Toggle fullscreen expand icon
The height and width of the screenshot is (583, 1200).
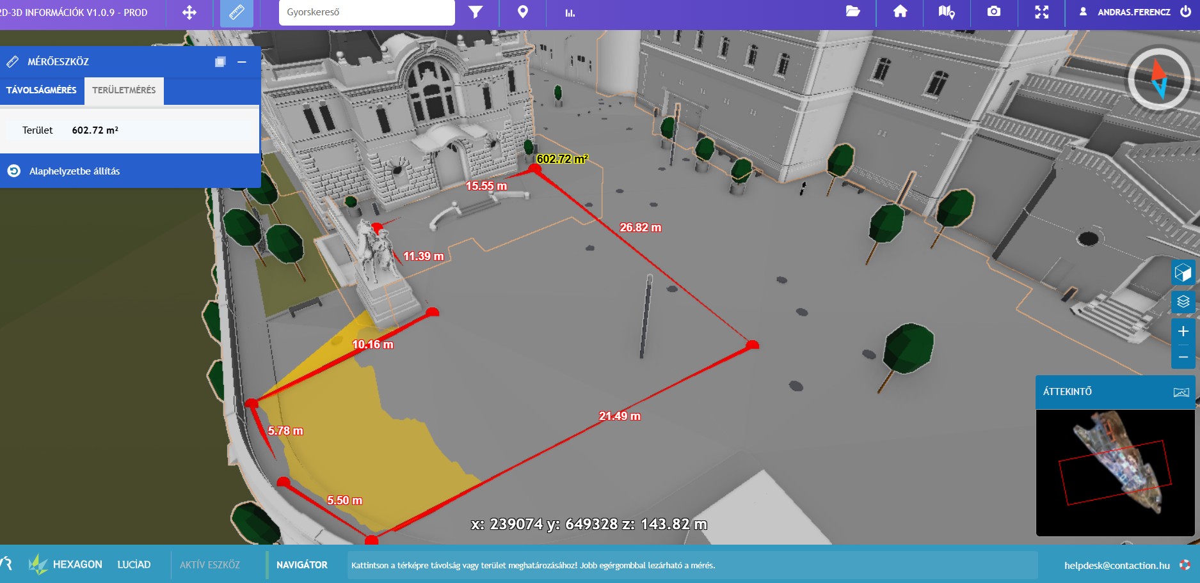pyautogui.click(x=1042, y=12)
